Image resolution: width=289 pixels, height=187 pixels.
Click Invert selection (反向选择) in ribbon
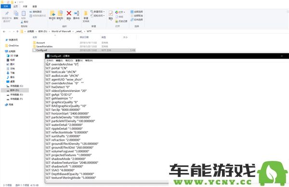(x=137, y=20)
